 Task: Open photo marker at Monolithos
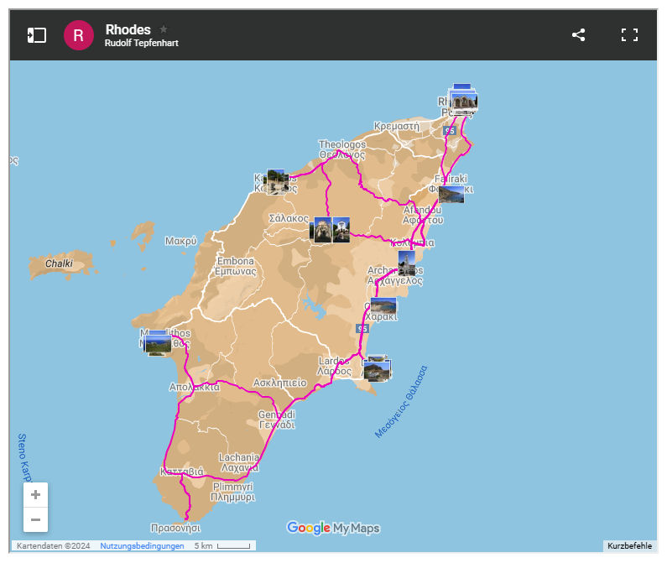158,342
